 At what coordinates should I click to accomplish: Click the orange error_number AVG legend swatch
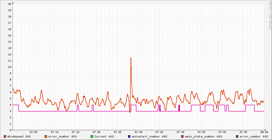pyautogui.click(x=46, y=136)
